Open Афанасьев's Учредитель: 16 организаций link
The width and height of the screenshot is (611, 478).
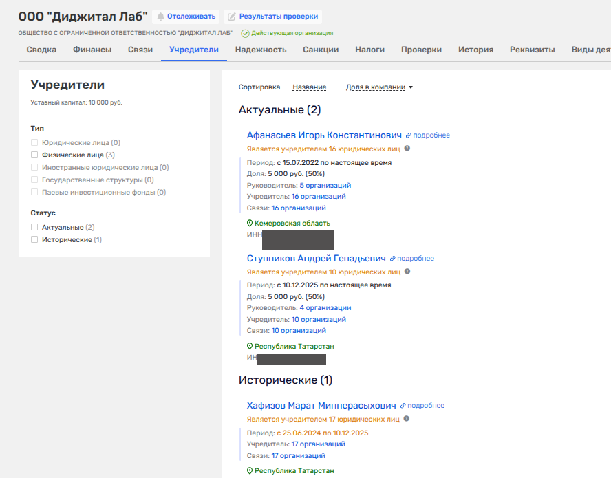(x=319, y=196)
